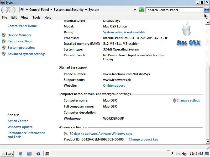Click the System window title bar icon
This screenshot has height=157, width=210.
click(3, 2)
